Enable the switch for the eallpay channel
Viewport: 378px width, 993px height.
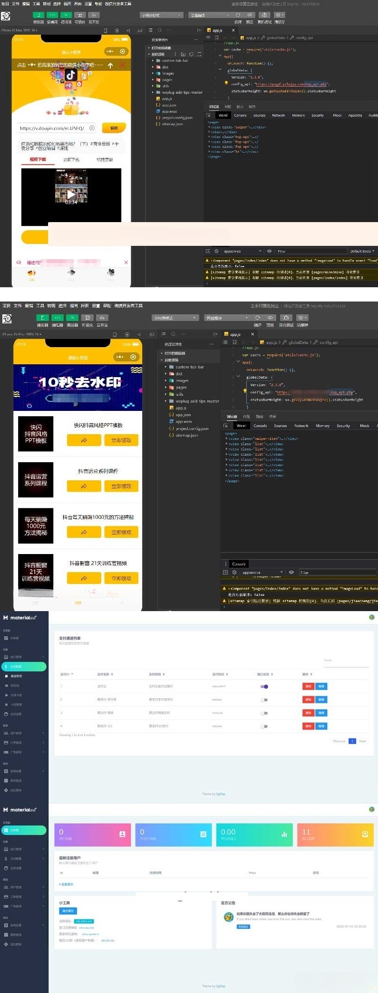click(264, 700)
